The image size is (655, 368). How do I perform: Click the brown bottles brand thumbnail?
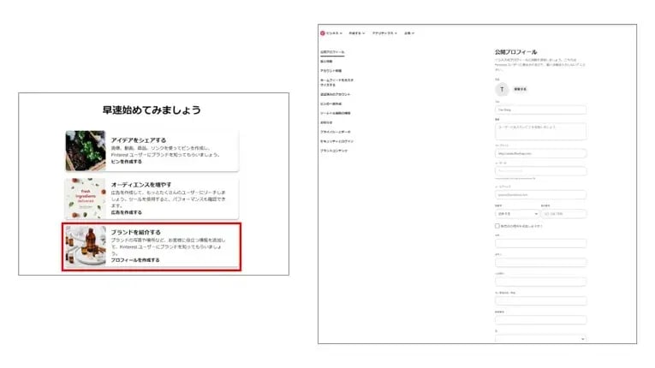click(85, 246)
